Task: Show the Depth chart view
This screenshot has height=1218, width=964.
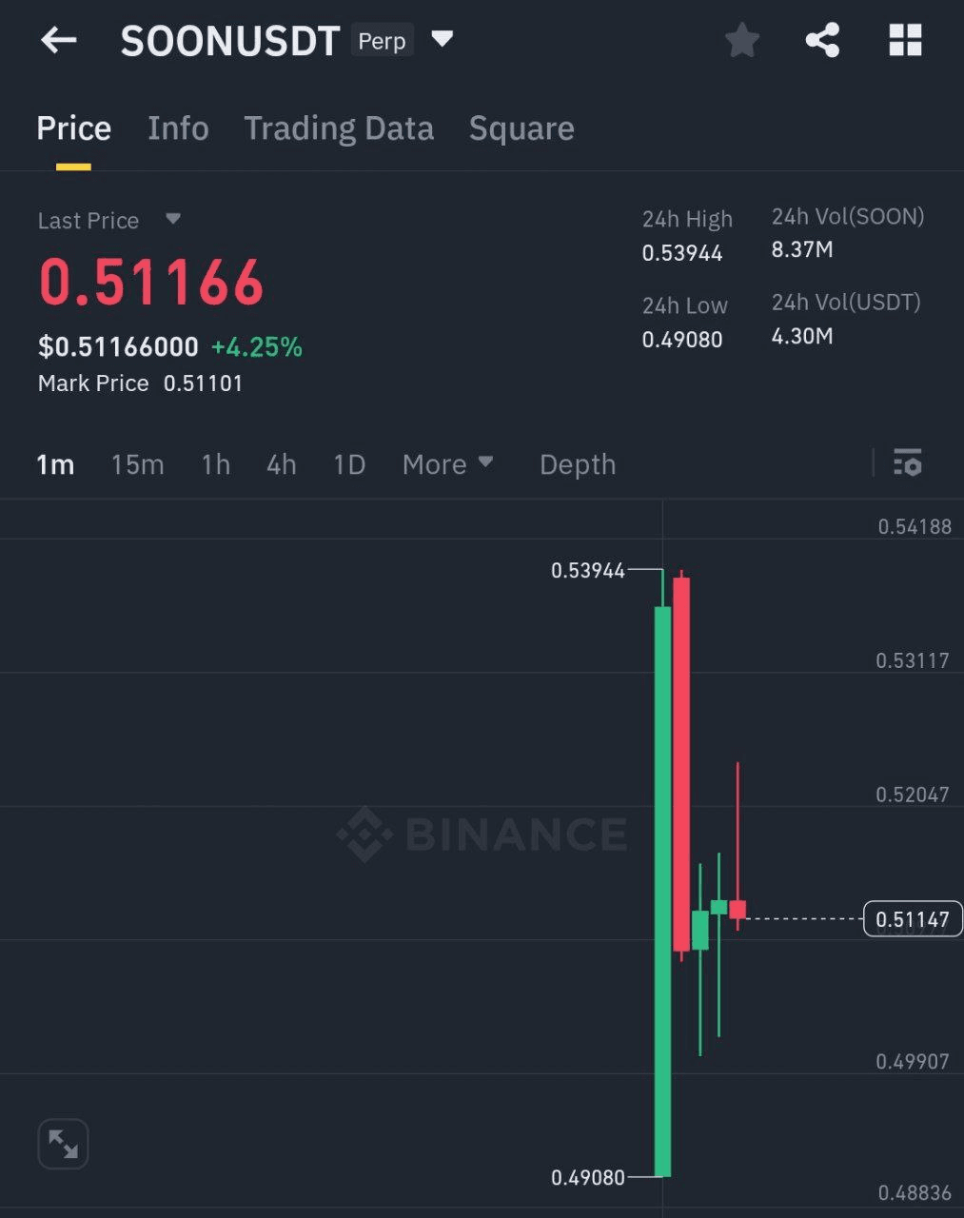Action: tap(578, 464)
